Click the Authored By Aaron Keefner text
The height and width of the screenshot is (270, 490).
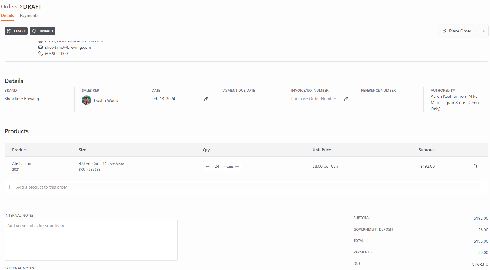(455, 103)
